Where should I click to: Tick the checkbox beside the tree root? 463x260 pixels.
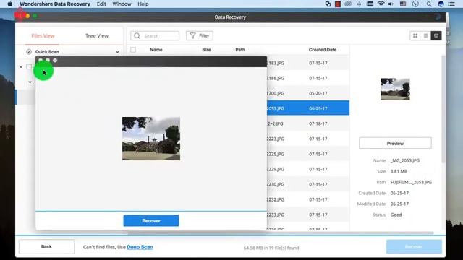pyautogui.click(x=29, y=66)
